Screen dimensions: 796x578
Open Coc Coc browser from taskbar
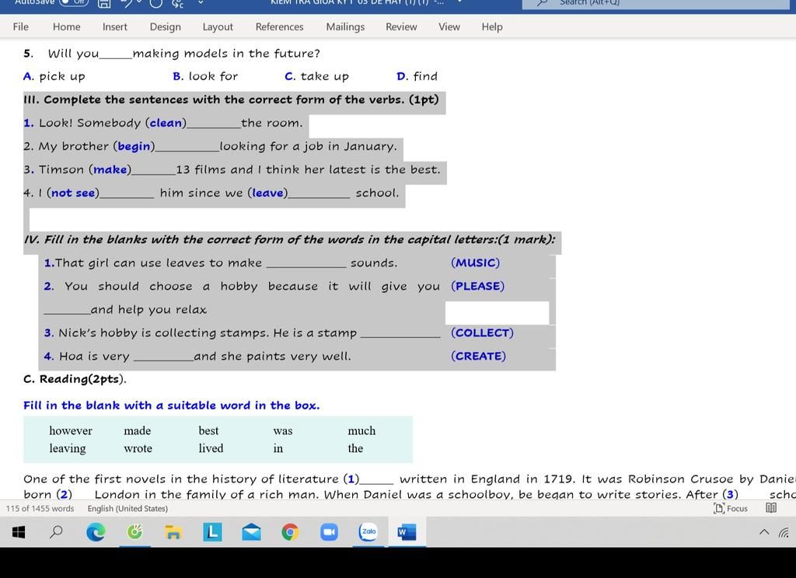tap(134, 532)
